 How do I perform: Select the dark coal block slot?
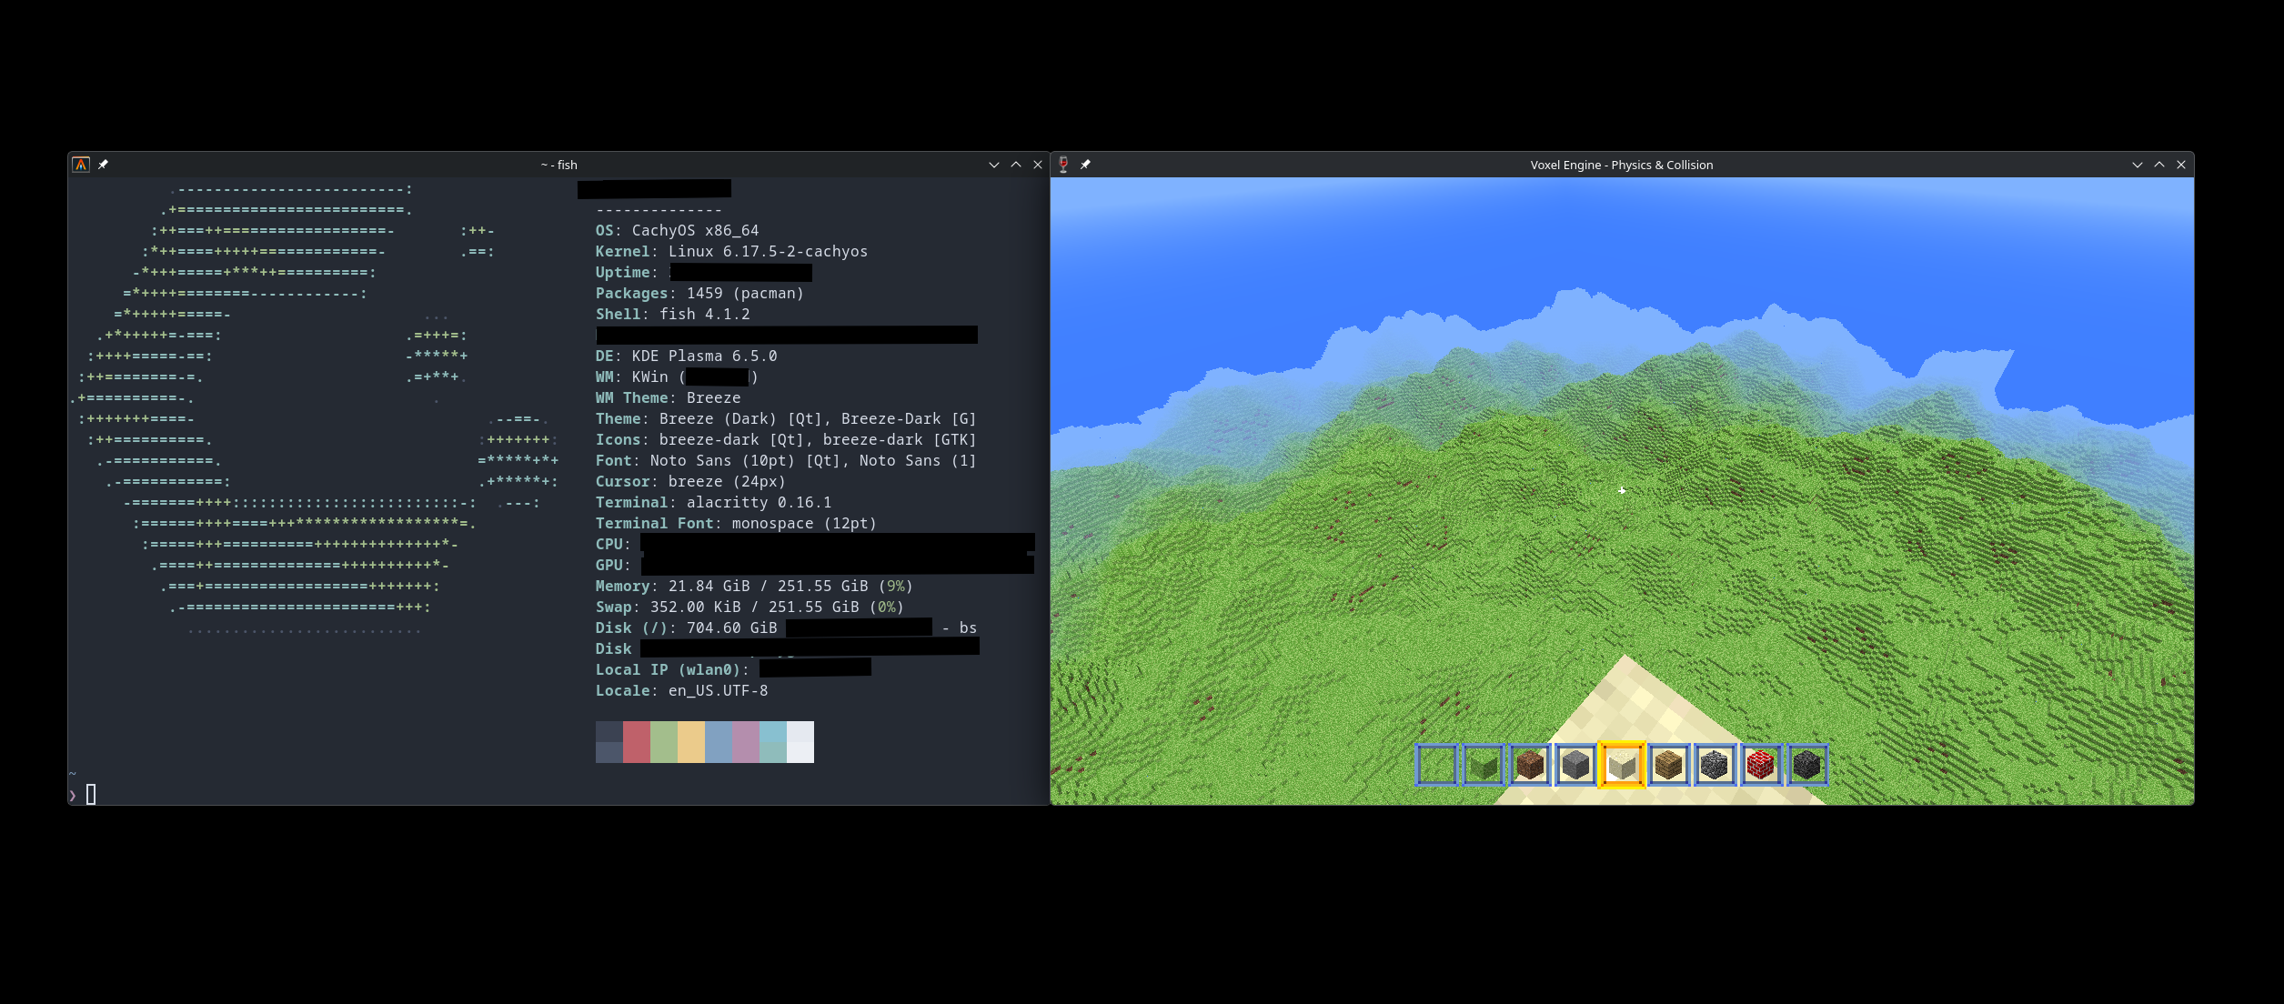[x=1807, y=765]
